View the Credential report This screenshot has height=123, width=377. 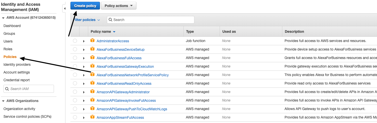click(16, 80)
